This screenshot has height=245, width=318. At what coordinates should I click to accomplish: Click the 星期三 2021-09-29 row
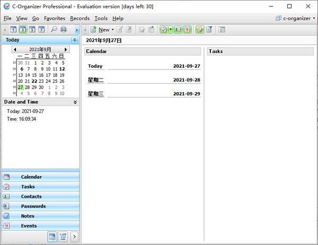coord(144,94)
